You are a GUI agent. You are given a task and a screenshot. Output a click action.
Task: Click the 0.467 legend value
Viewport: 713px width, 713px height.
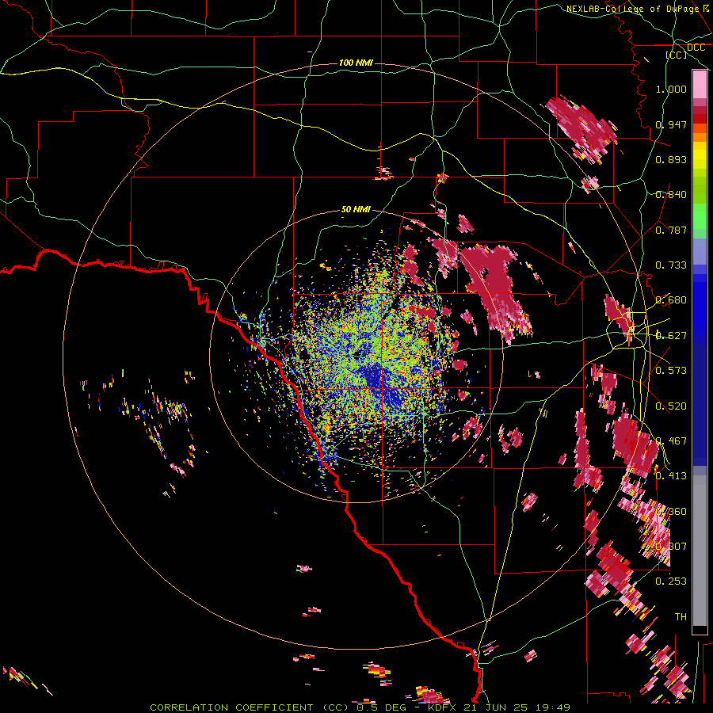pyautogui.click(x=671, y=441)
